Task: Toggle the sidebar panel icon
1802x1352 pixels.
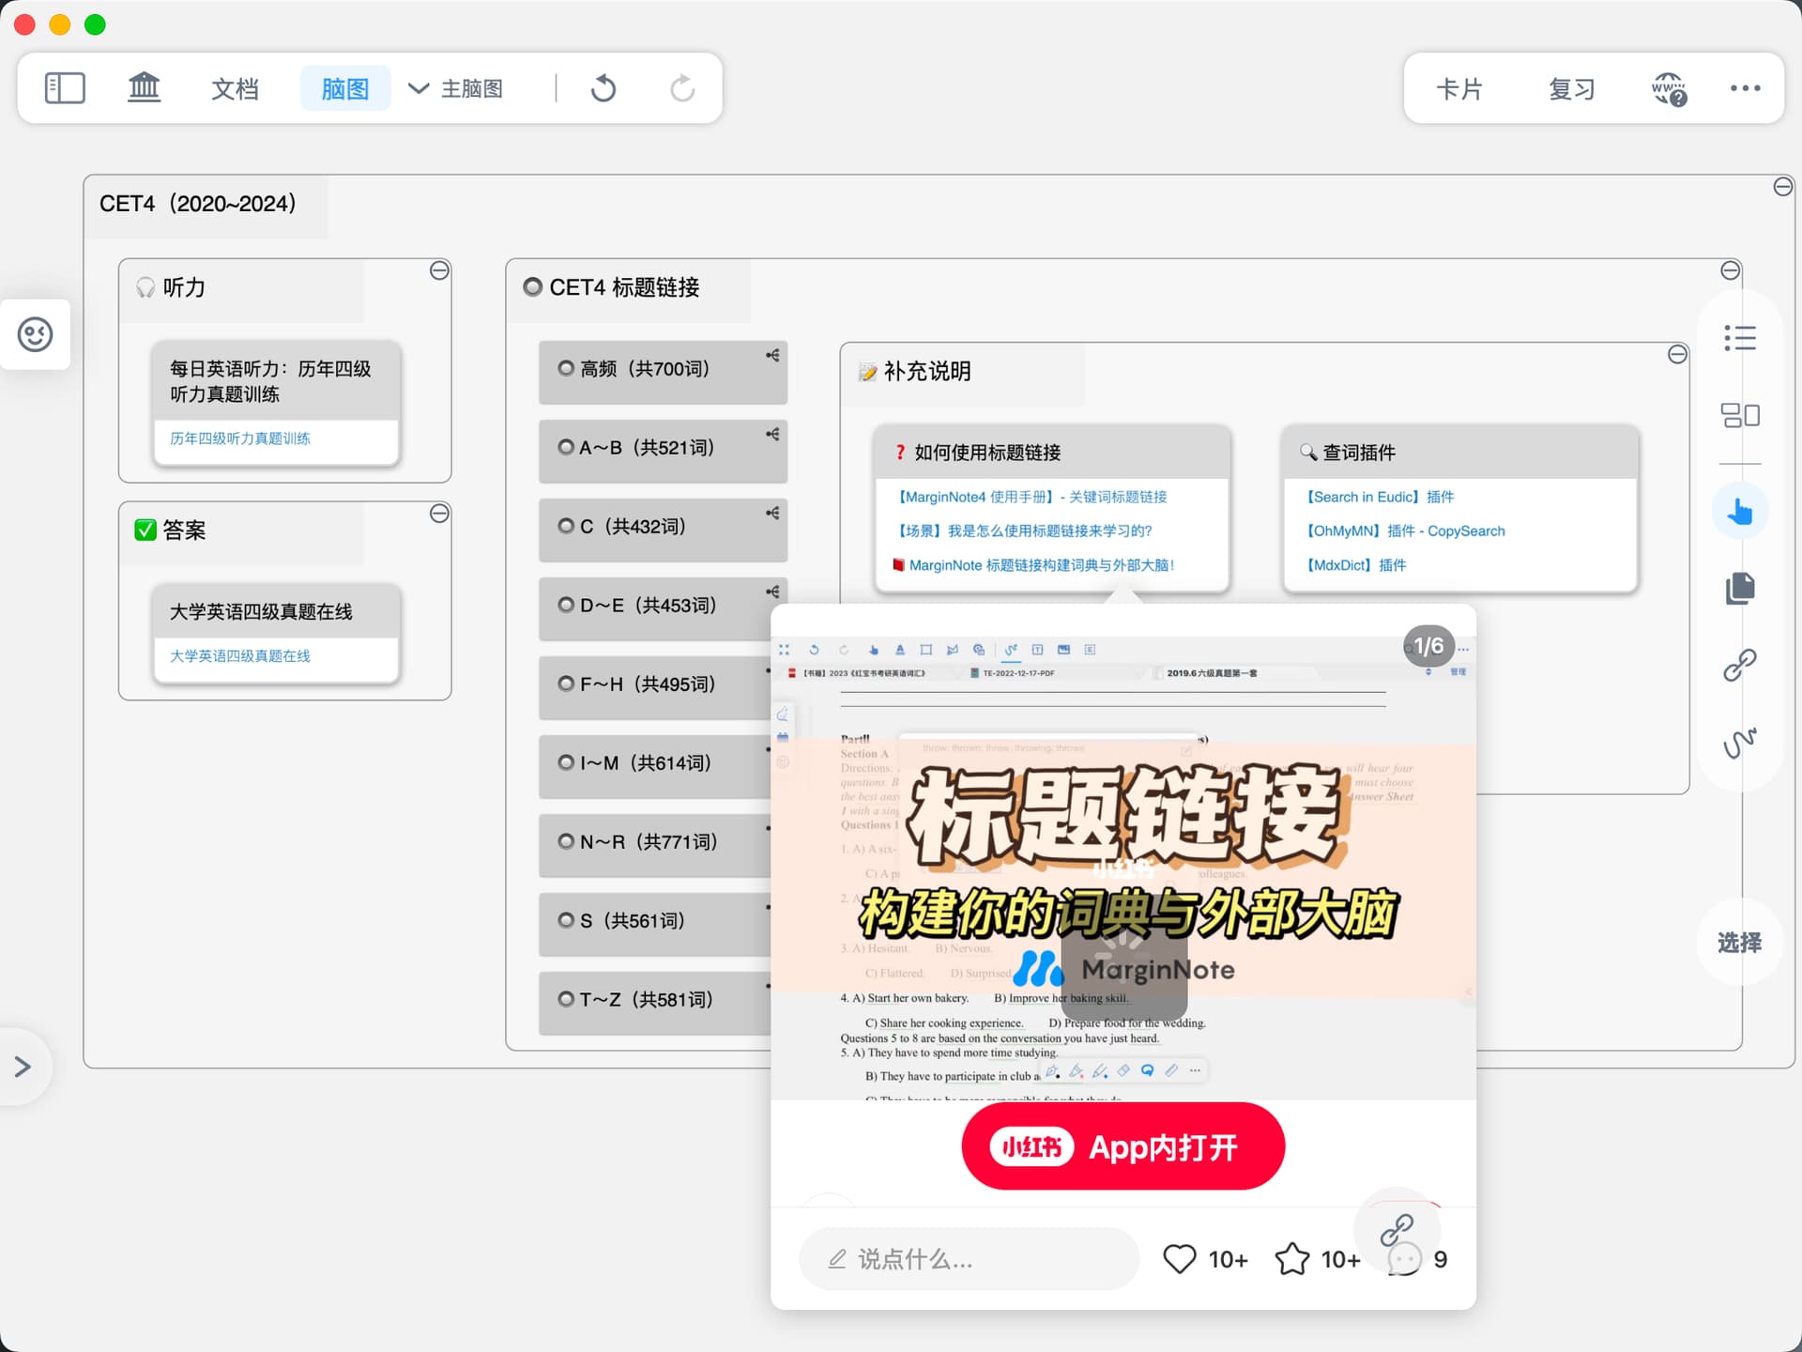Action: (65, 88)
